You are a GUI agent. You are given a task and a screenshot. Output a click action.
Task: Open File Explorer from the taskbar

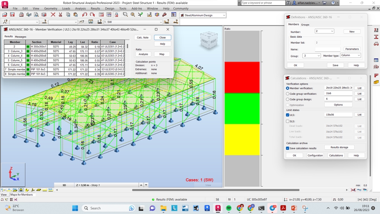point(163,208)
